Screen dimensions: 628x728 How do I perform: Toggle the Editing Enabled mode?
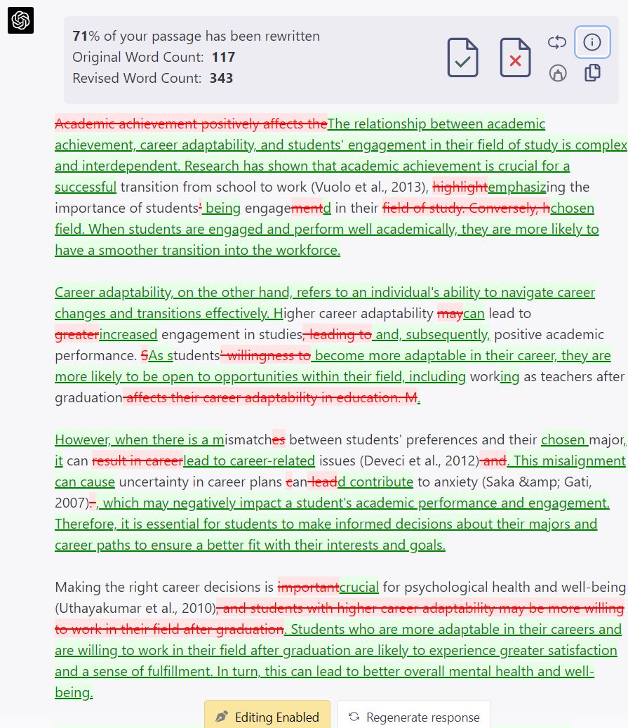click(x=267, y=715)
